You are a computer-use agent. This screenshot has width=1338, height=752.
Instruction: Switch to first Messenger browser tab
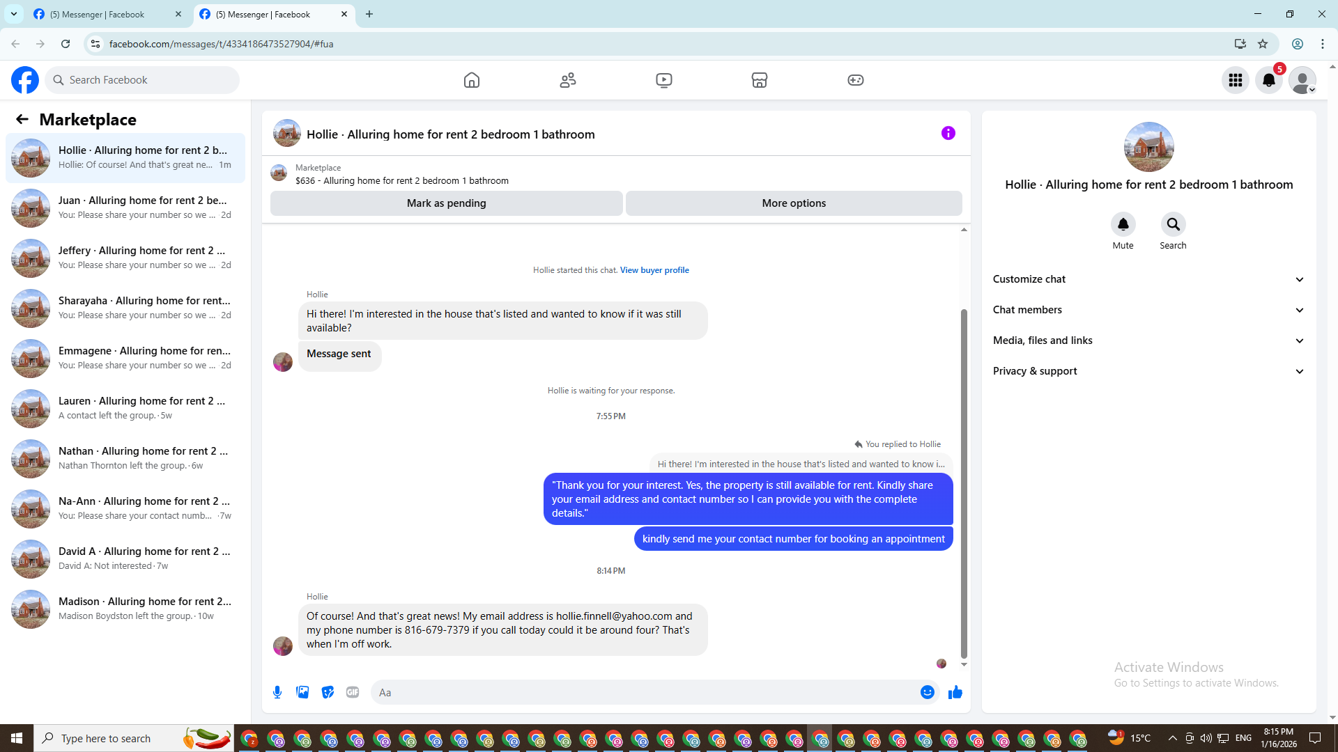tap(98, 14)
